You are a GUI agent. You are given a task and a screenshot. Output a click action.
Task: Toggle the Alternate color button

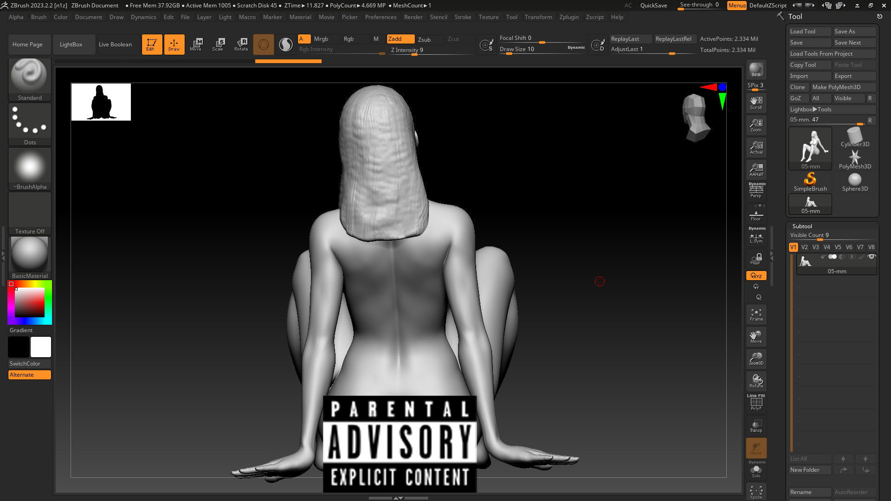tap(30, 375)
